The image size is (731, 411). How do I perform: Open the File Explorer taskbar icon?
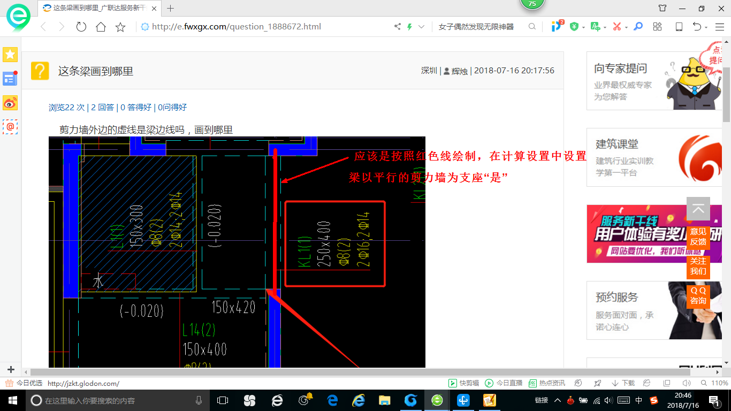[x=384, y=400]
